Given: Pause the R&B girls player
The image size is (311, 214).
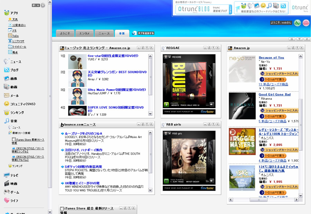Looking at the screenshot, I should [x=166, y=181].
